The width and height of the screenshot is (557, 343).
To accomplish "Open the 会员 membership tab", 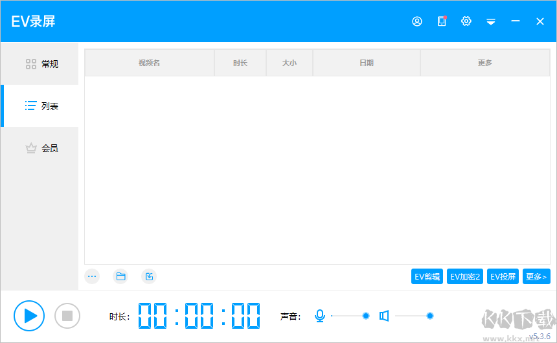I will click(40, 148).
